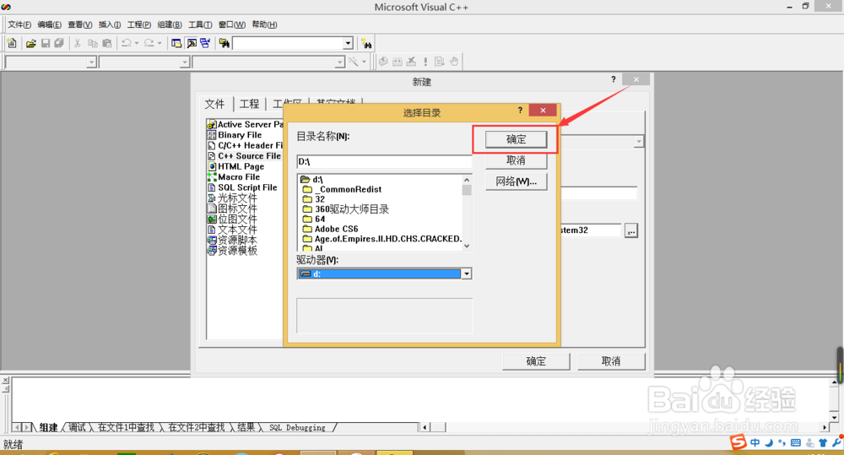Click the Compile toolbar icon
844x455 pixels.
[x=383, y=62]
